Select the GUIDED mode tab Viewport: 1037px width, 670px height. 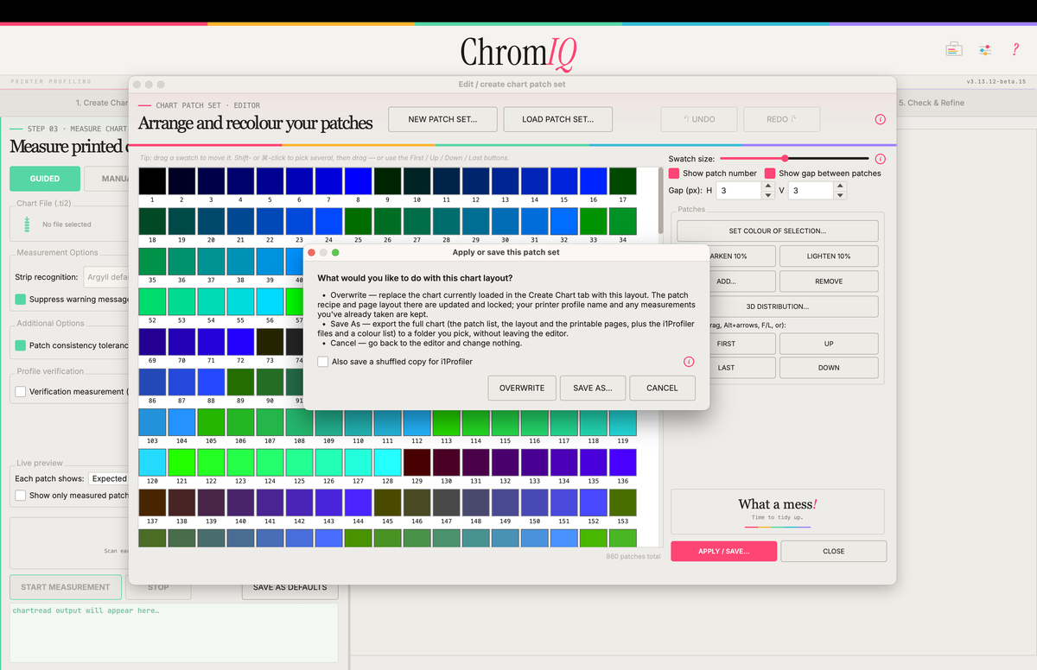[x=45, y=179]
